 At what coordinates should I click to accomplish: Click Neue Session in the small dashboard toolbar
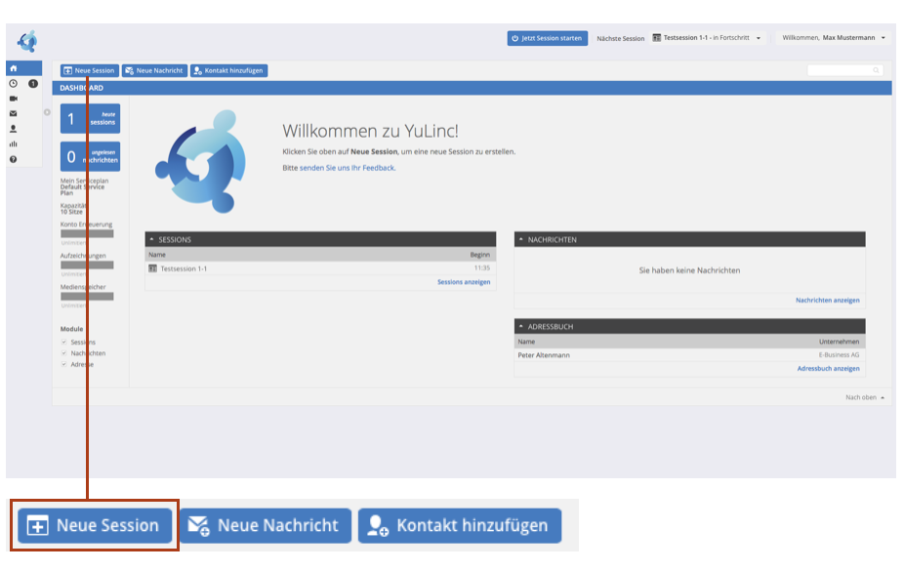90,70
